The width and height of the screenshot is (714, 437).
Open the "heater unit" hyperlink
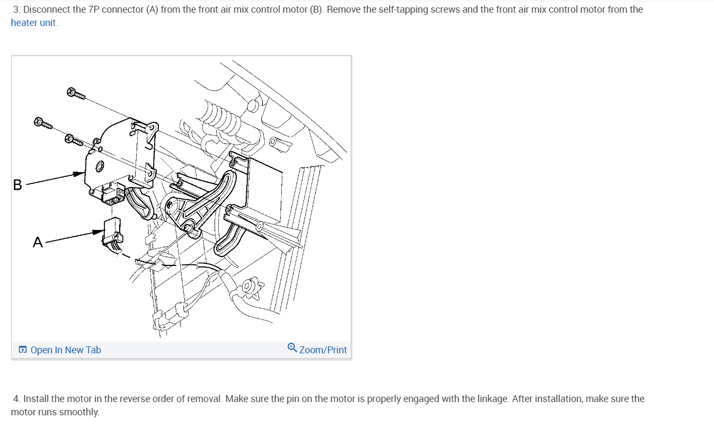pos(33,23)
